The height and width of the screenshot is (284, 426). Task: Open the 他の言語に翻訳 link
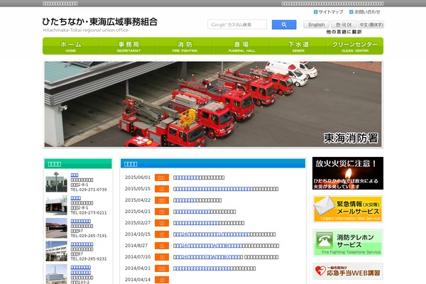click(x=344, y=32)
